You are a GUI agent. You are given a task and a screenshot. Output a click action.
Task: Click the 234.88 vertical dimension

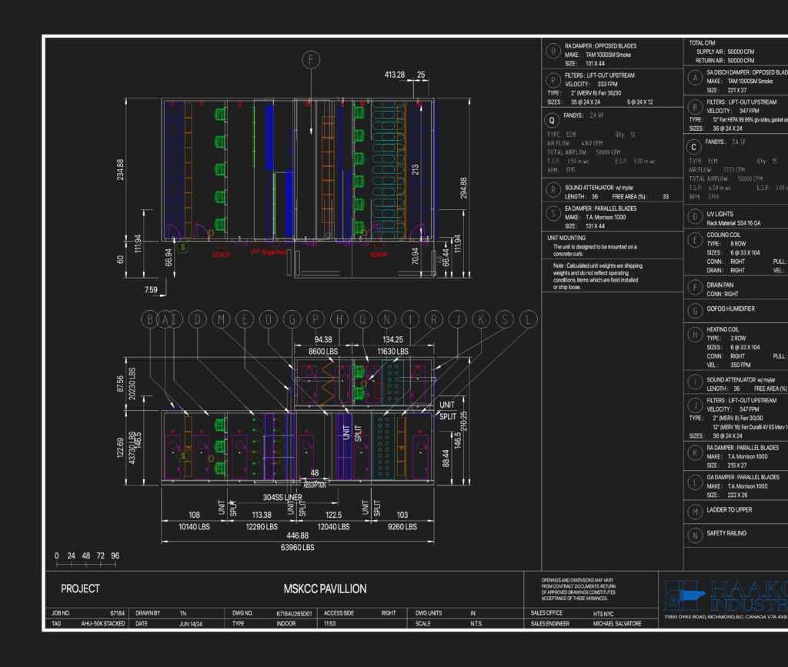point(120,170)
